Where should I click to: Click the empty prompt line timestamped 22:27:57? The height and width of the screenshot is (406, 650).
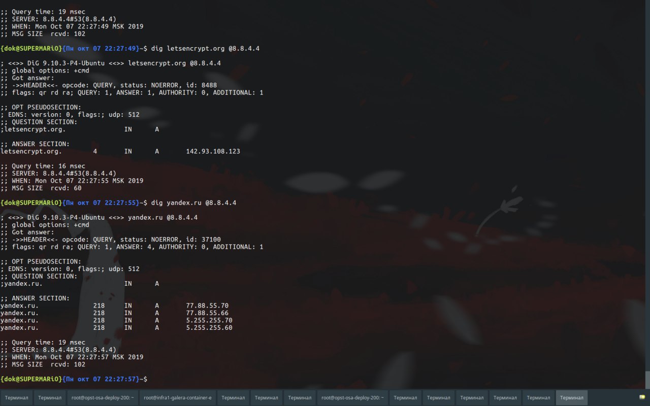74,379
